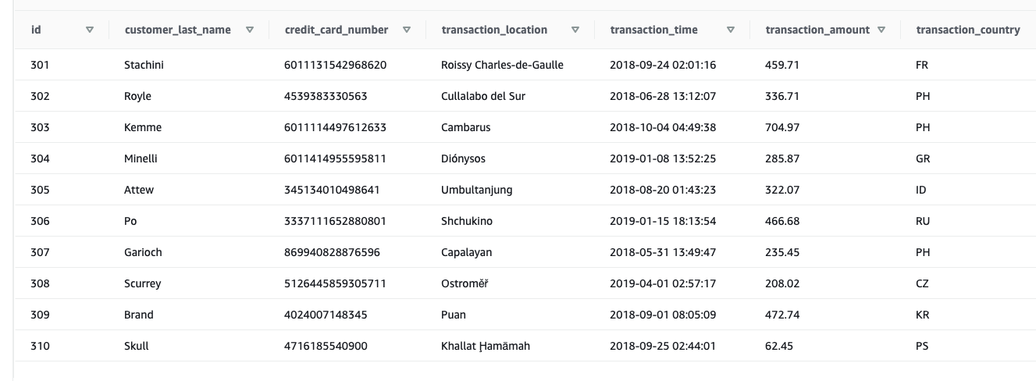Select the RU country cell

coord(923,222)
